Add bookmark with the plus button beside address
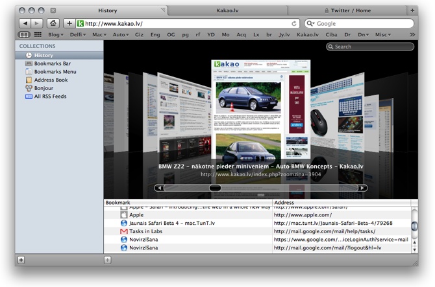Image resolution: width=435 pixels, height=287 pixels. [x=69, y=23]
